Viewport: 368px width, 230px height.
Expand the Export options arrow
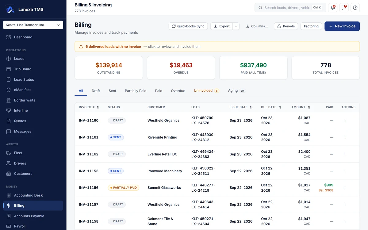tap(236, 26)
